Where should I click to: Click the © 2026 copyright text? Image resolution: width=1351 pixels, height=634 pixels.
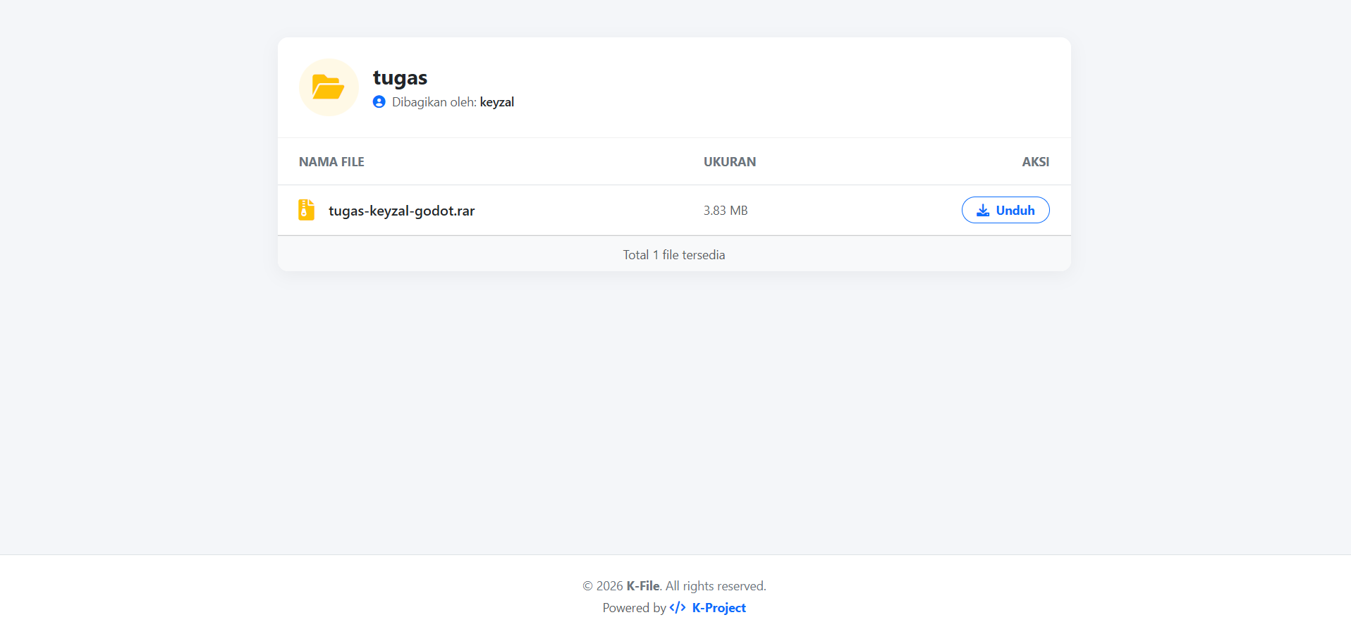tap(603, 586)
